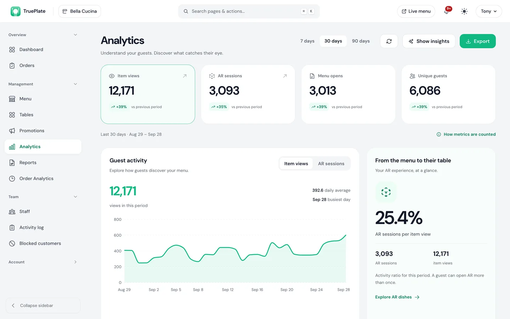Click Collapse sidebar button

pyautogui.click(x=43, y=306)
